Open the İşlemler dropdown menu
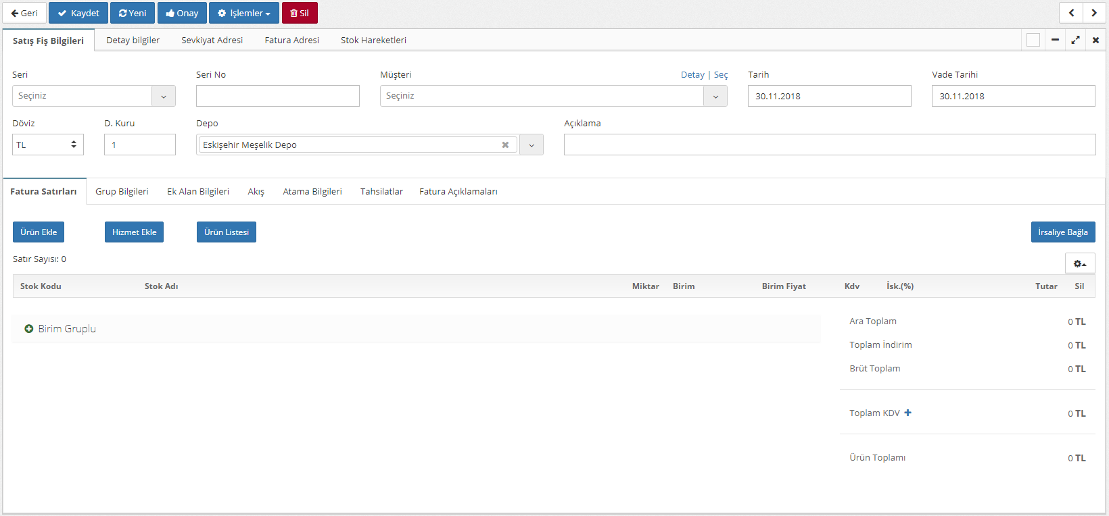Viewport: 1109px width, 516px height. 244,13
